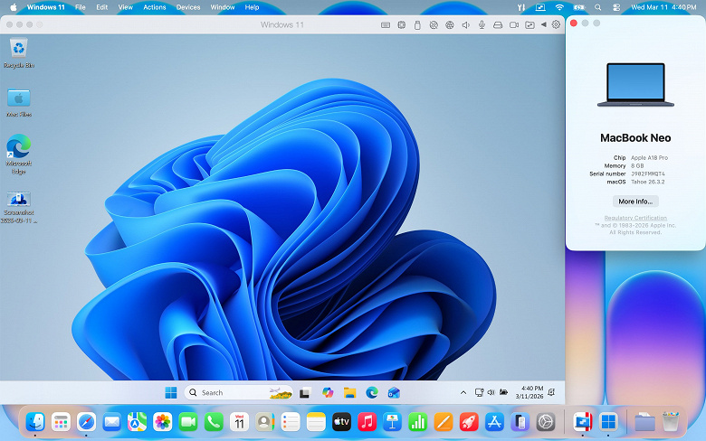Image resolution: width=706 pixels, height=441 pixels.
Task: Open the keyboard icon in VM toolbar
Action: 386,25
